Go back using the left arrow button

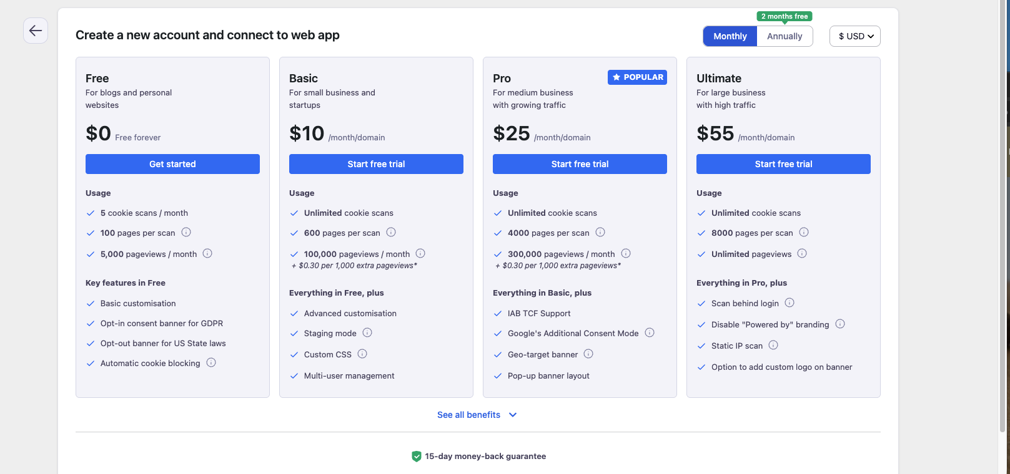(36, 31)
